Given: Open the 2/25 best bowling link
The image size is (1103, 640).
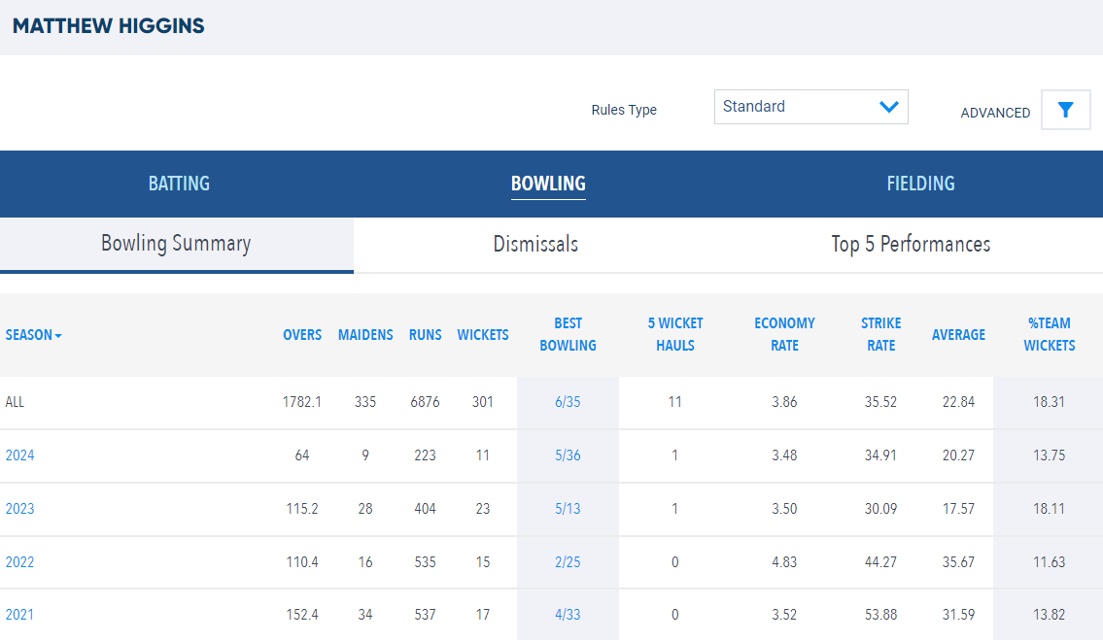Looking at the screenshot, I should click(568, 562).
